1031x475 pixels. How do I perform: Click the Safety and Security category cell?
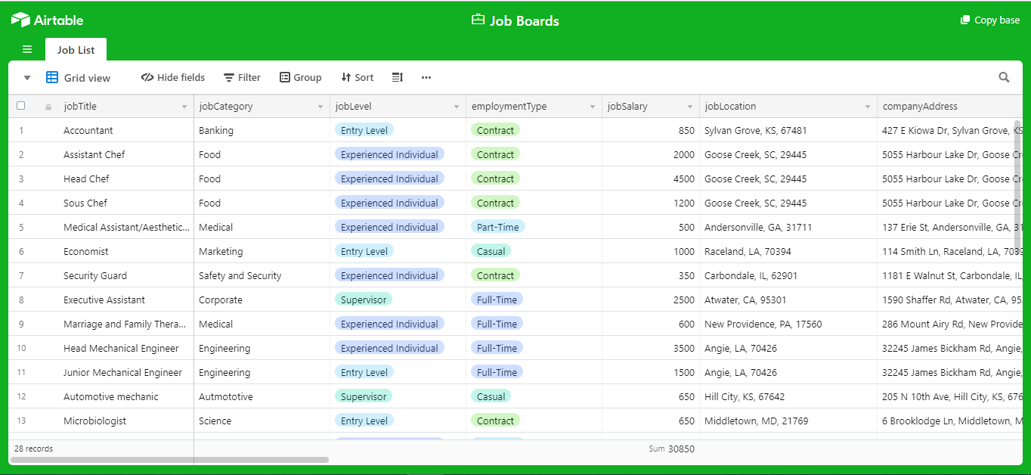click(262, 275)
